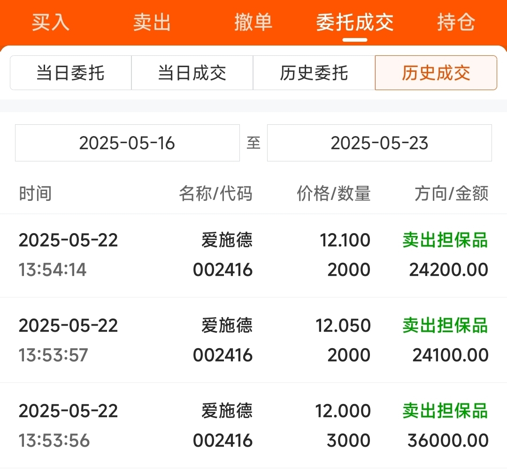Tap 卖出担保品 in the 36000.00 row
Screen dimensions: 507x472
[x=445, y=411]
